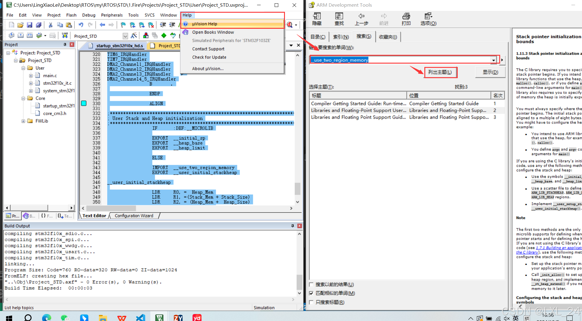Viewport: 582px width, 321px height.
Task: Save the current file with the Save icon
Action: [x=29, y=25]
